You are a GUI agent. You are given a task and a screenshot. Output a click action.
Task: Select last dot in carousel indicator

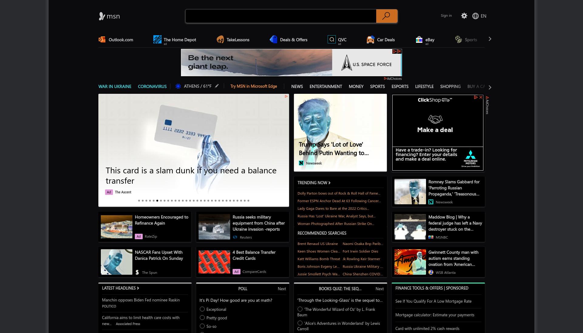pos(248,201)
